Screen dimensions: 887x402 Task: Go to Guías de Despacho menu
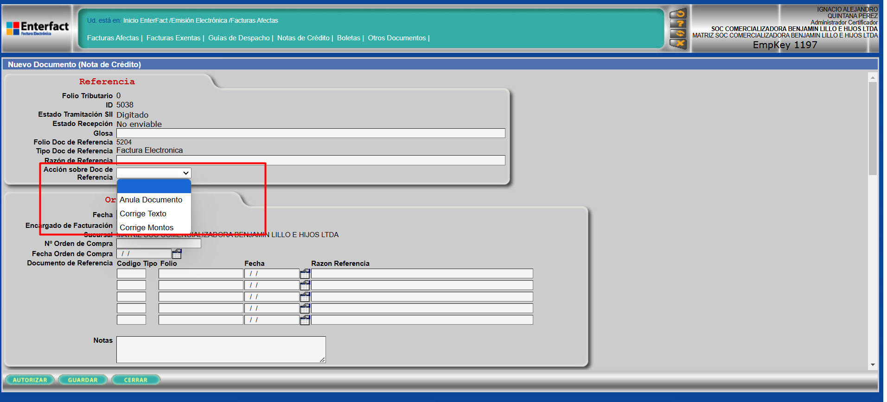(x=239, y=38)
